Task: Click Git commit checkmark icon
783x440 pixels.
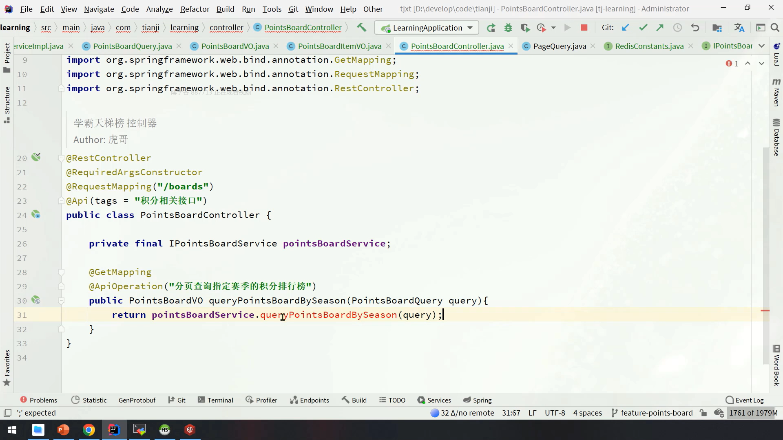Action: point(643,28)
